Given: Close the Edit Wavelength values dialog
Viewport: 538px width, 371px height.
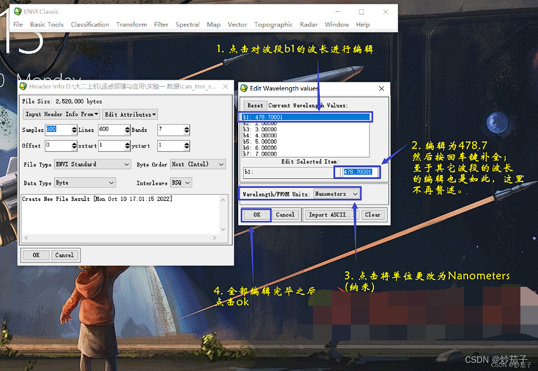Looking at the screenshot, I should coord(382,89).
